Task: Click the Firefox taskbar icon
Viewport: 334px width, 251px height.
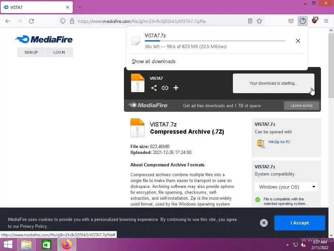Action: 67,244
